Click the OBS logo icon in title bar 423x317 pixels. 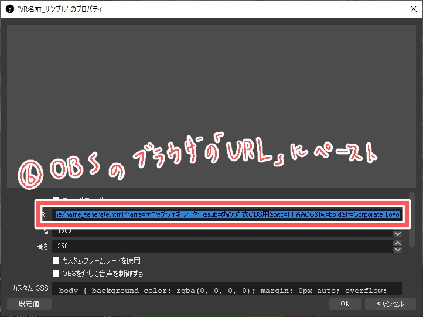[x=10, y=9]
